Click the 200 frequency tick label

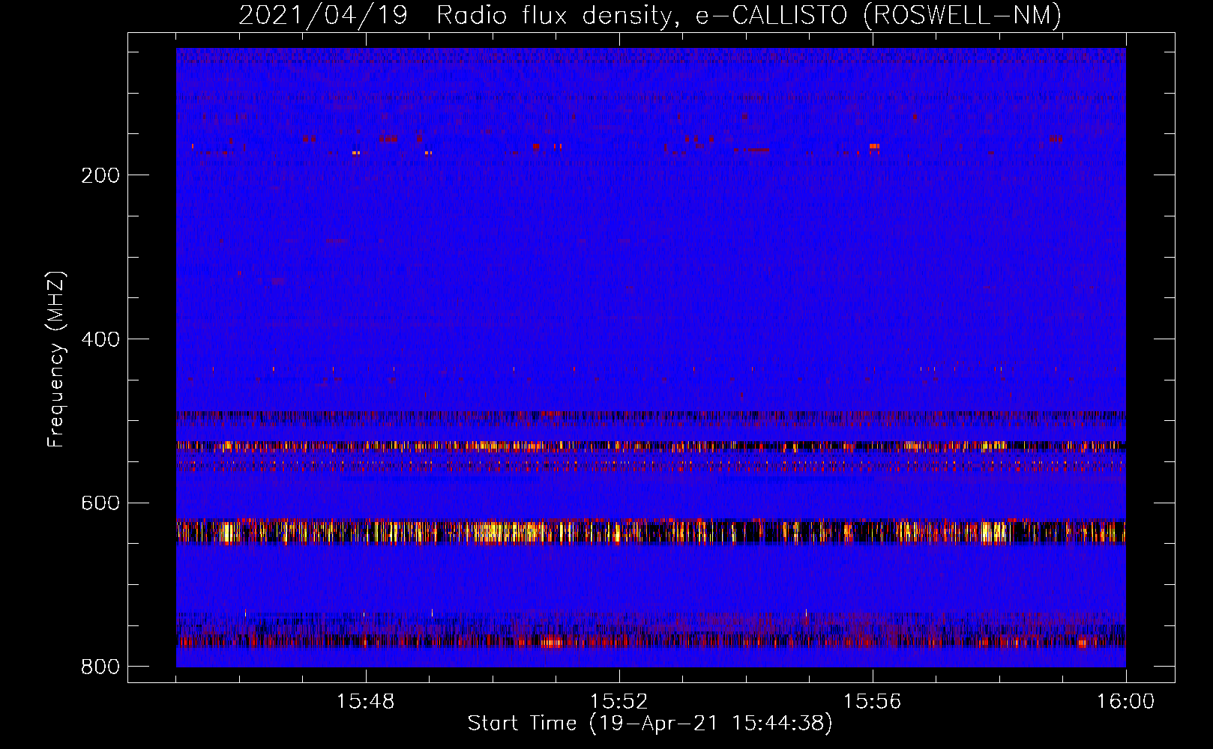click(x=100, y=175)
